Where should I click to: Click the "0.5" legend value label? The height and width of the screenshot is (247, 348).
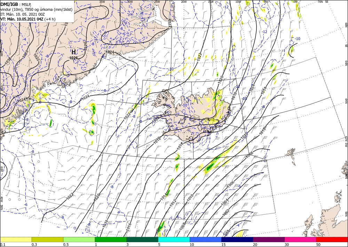point(66,245)
